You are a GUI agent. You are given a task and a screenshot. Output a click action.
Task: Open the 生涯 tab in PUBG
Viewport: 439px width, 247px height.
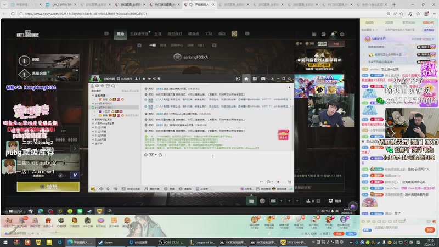click(158, 34)
